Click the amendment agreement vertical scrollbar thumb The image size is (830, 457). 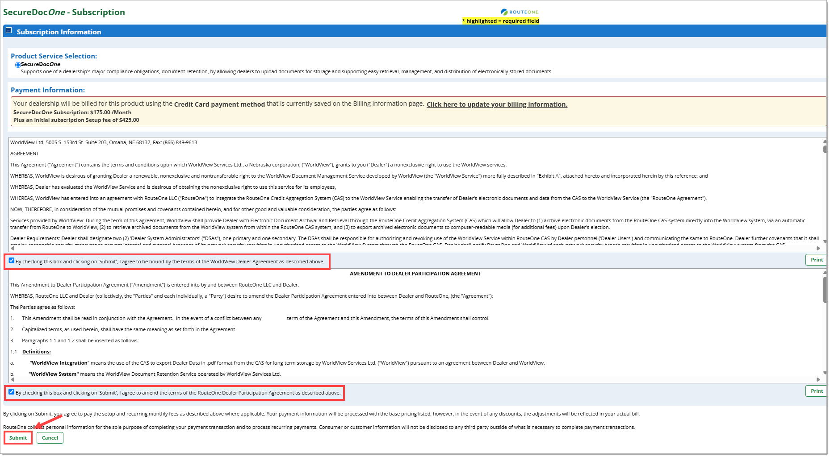coord(825,290)
